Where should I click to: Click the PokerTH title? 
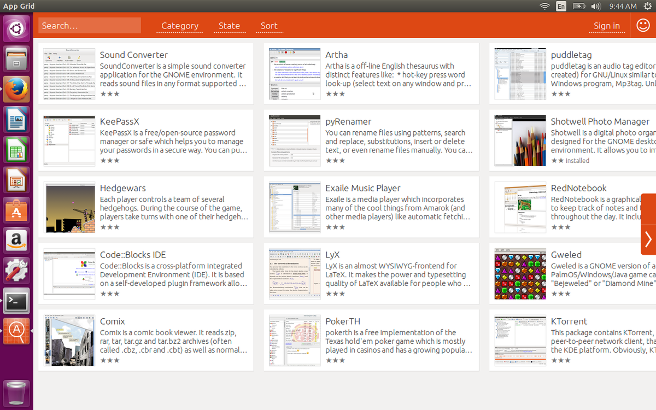click(x=343, y=321)
